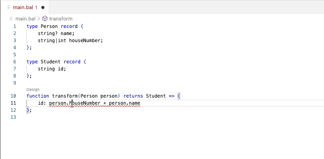The height and width of the screenshot is (159, 324).
Task: Click the 'id:' key on line 11
Action: click(x=42, y=103)
